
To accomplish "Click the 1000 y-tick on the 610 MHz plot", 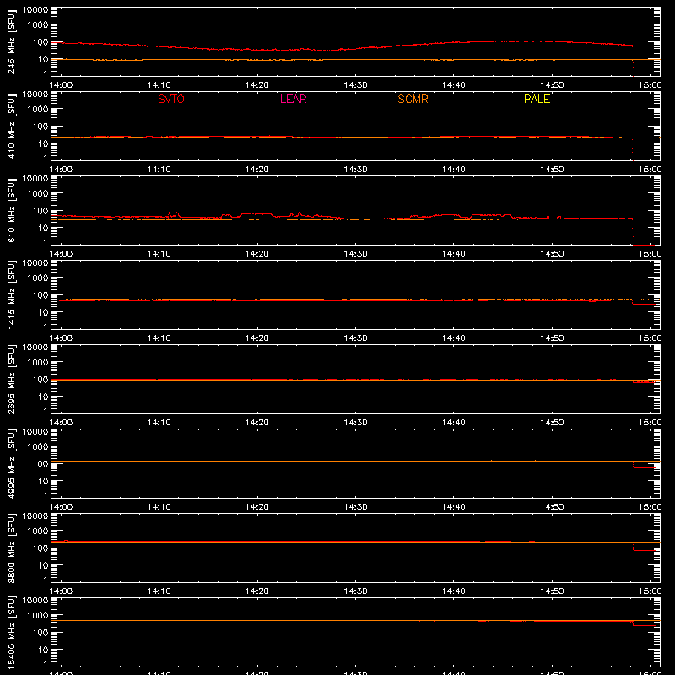I will pyautogui.click(x=38, y=194).
